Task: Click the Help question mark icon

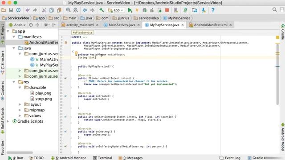Action: tap(213, 10)
